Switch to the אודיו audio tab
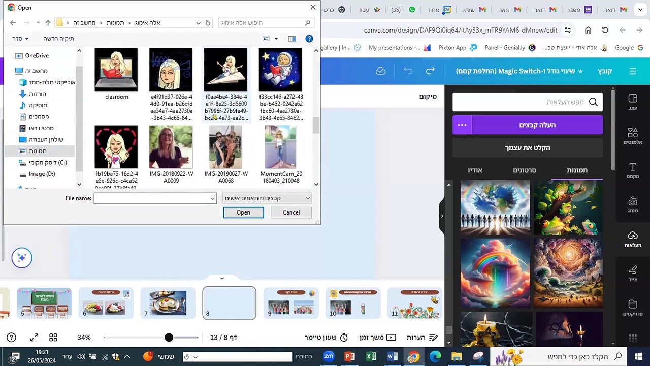This screenshot has width=650, height=366. pos(475,170)
